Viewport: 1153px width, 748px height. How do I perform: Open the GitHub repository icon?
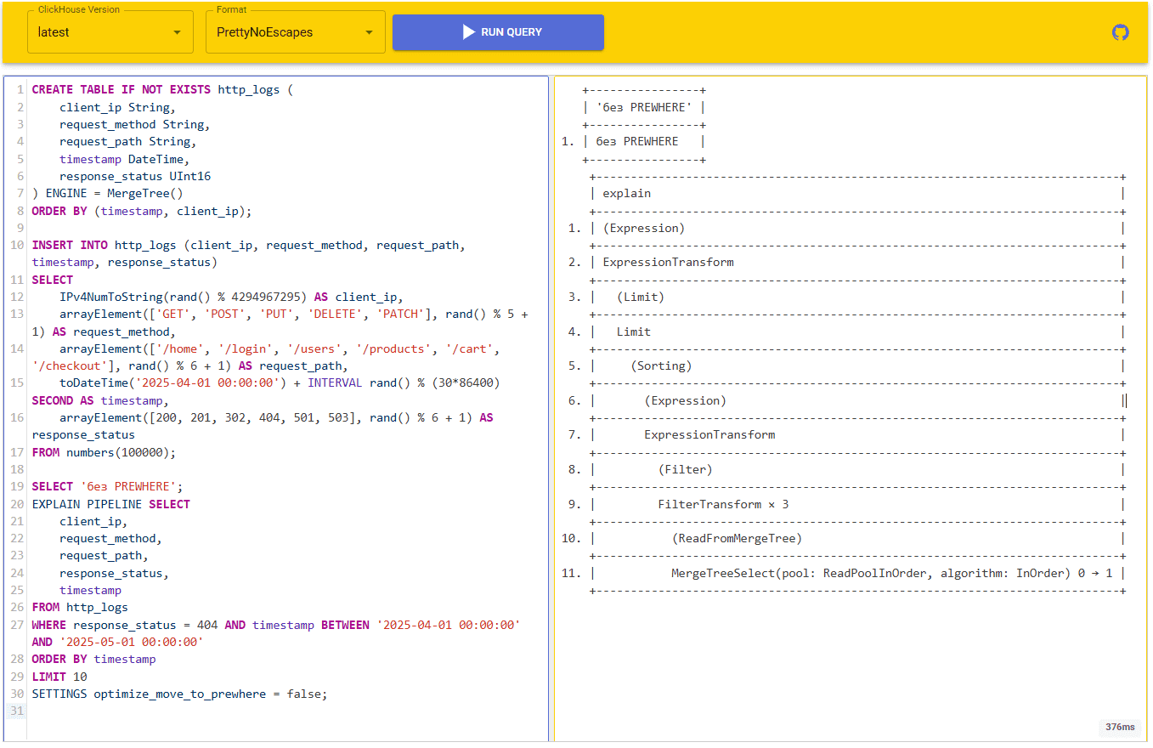point(1120,32)
